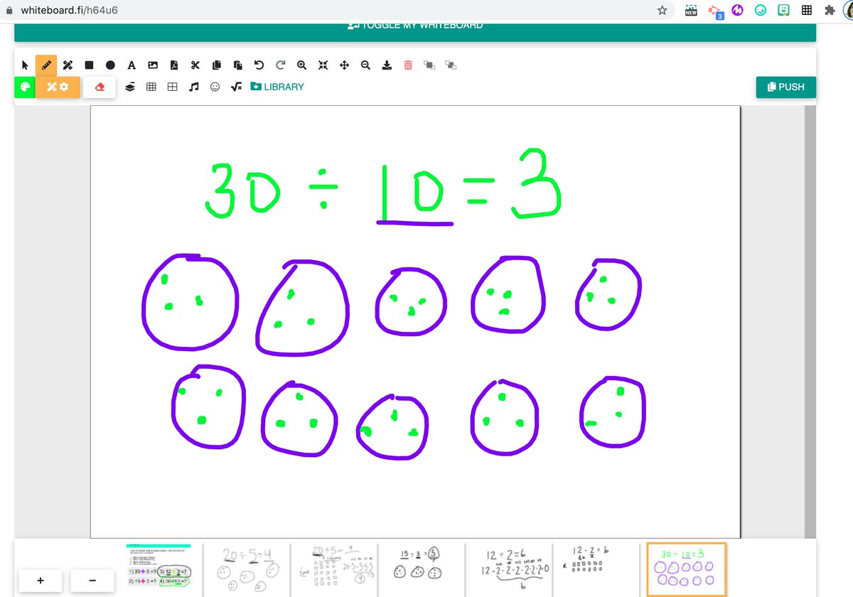853x597 pixels.
Task: Insert an image onto the whiteboard
Action: 153,65
